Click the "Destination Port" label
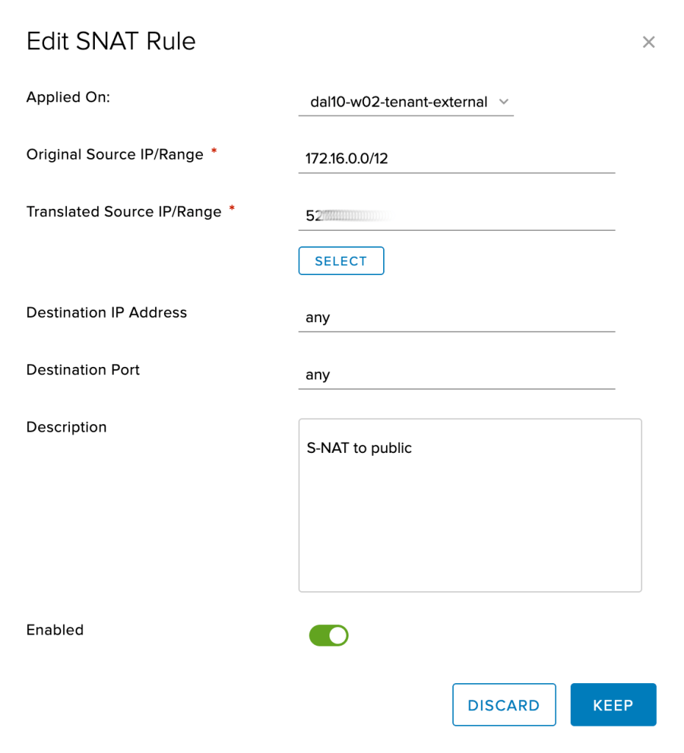Image resolution: width=684 pixels, height=753 pixels. pos(83,370)
